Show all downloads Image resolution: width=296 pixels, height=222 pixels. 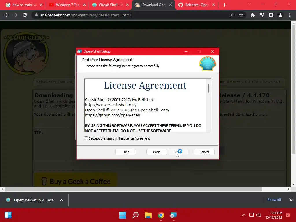pos(274,200)
